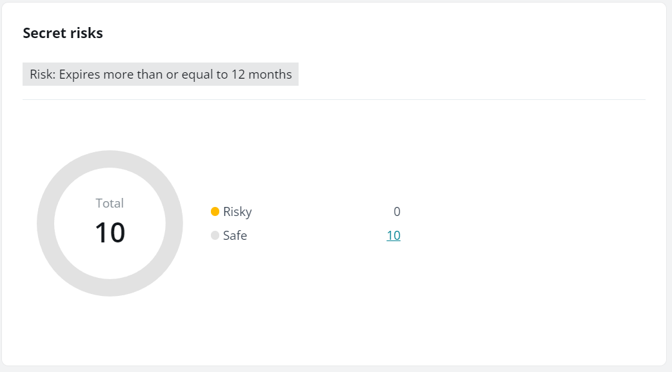Screen dimensions: 672x372
Task: Click the word "Secret" in the heading
Action: pyautogui.click(x=44, y=34)
